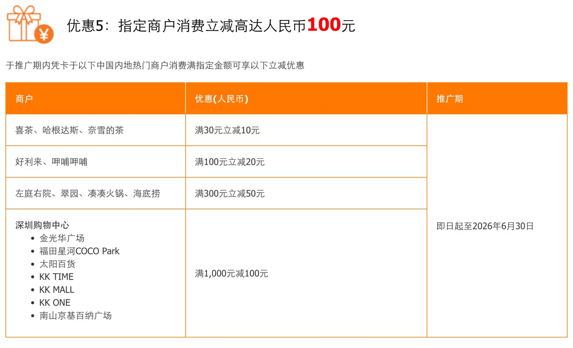Select the 左庭右院、翠园 merchant row

(x=88, y=193)
